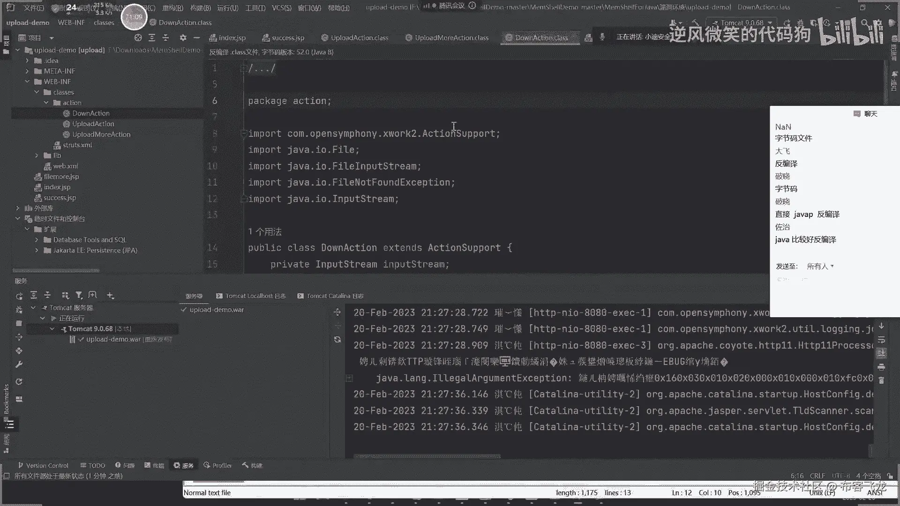The width and height of the screenshot is (900, 506).
Task: Click the horizontal scrollbar under the log console
Action: click(427, 456)
